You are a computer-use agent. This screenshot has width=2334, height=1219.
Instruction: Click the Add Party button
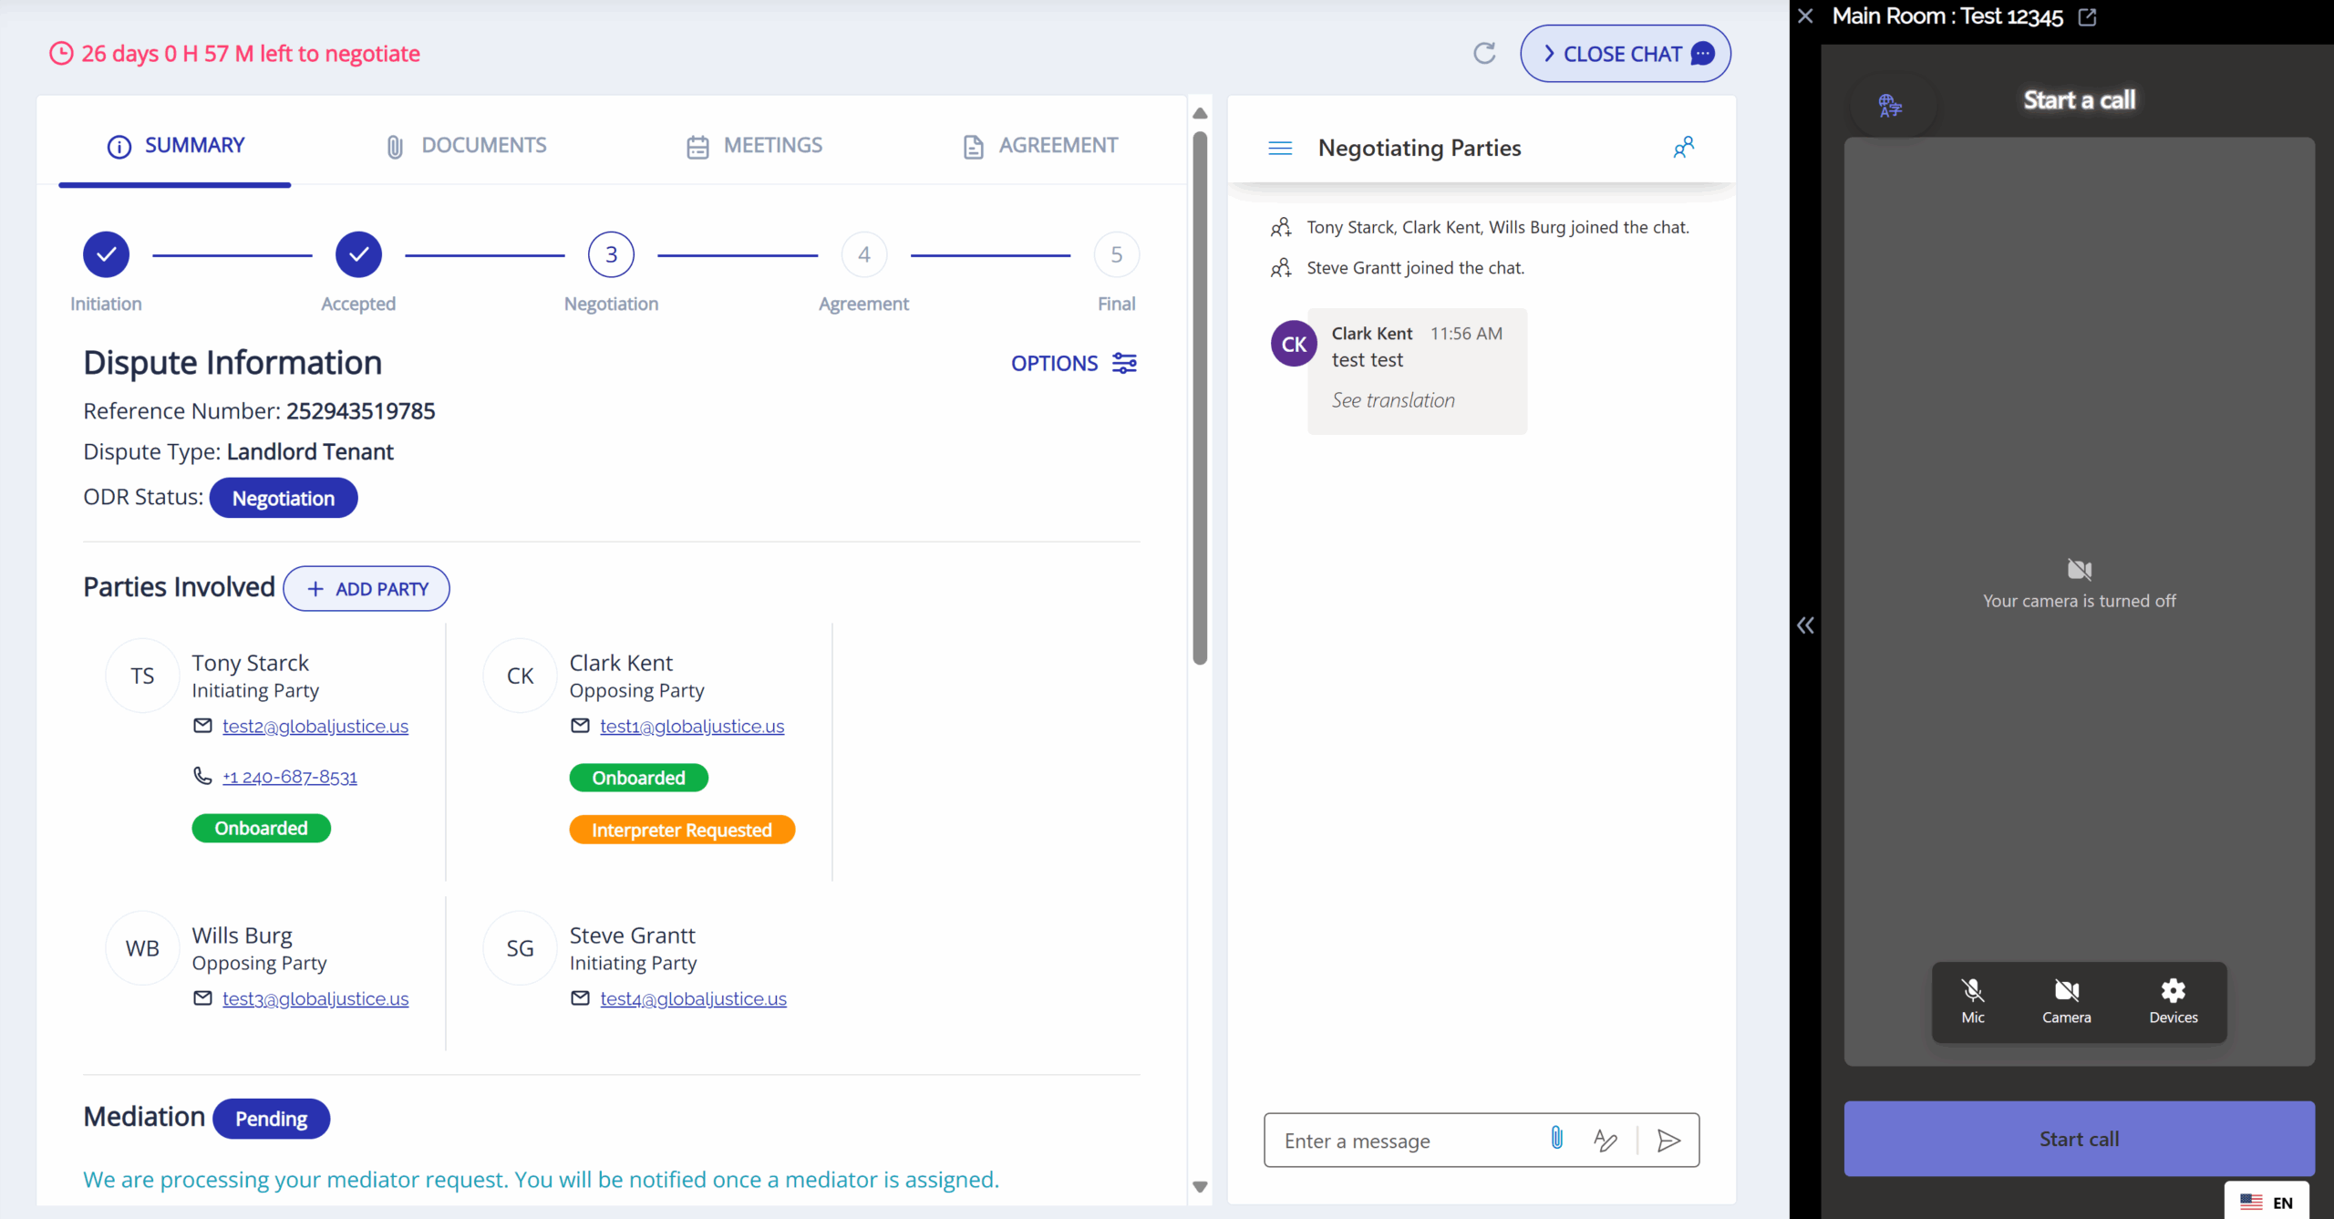[x=367, y=589]
